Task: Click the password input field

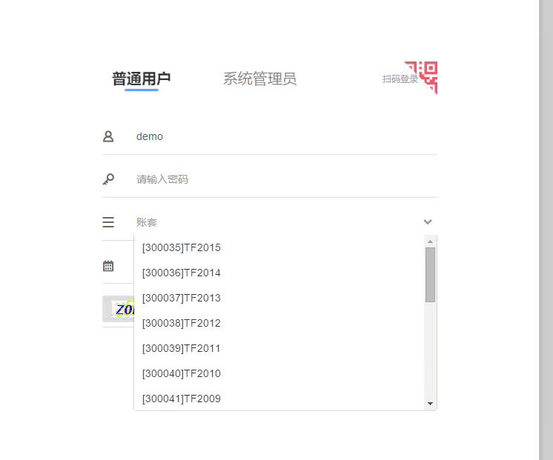Action: [x=286, y=179]
